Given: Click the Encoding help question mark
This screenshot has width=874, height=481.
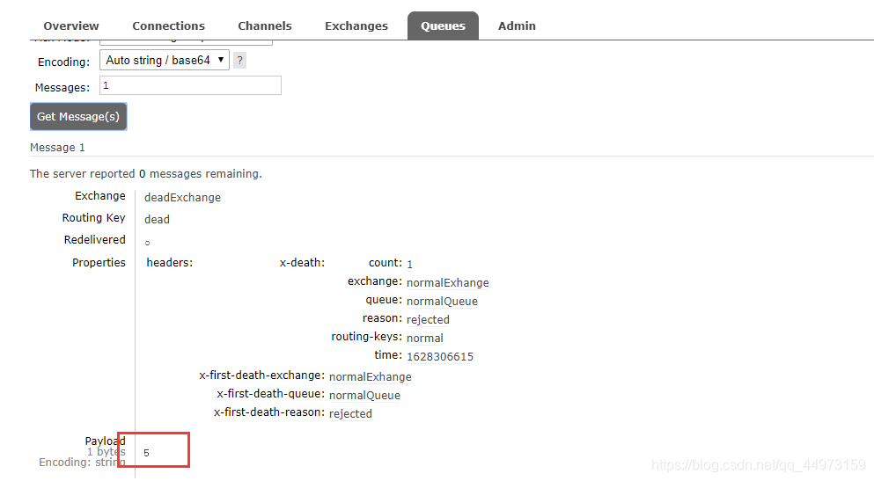Looking at the screenshot, I should click(x=239, y=60).
